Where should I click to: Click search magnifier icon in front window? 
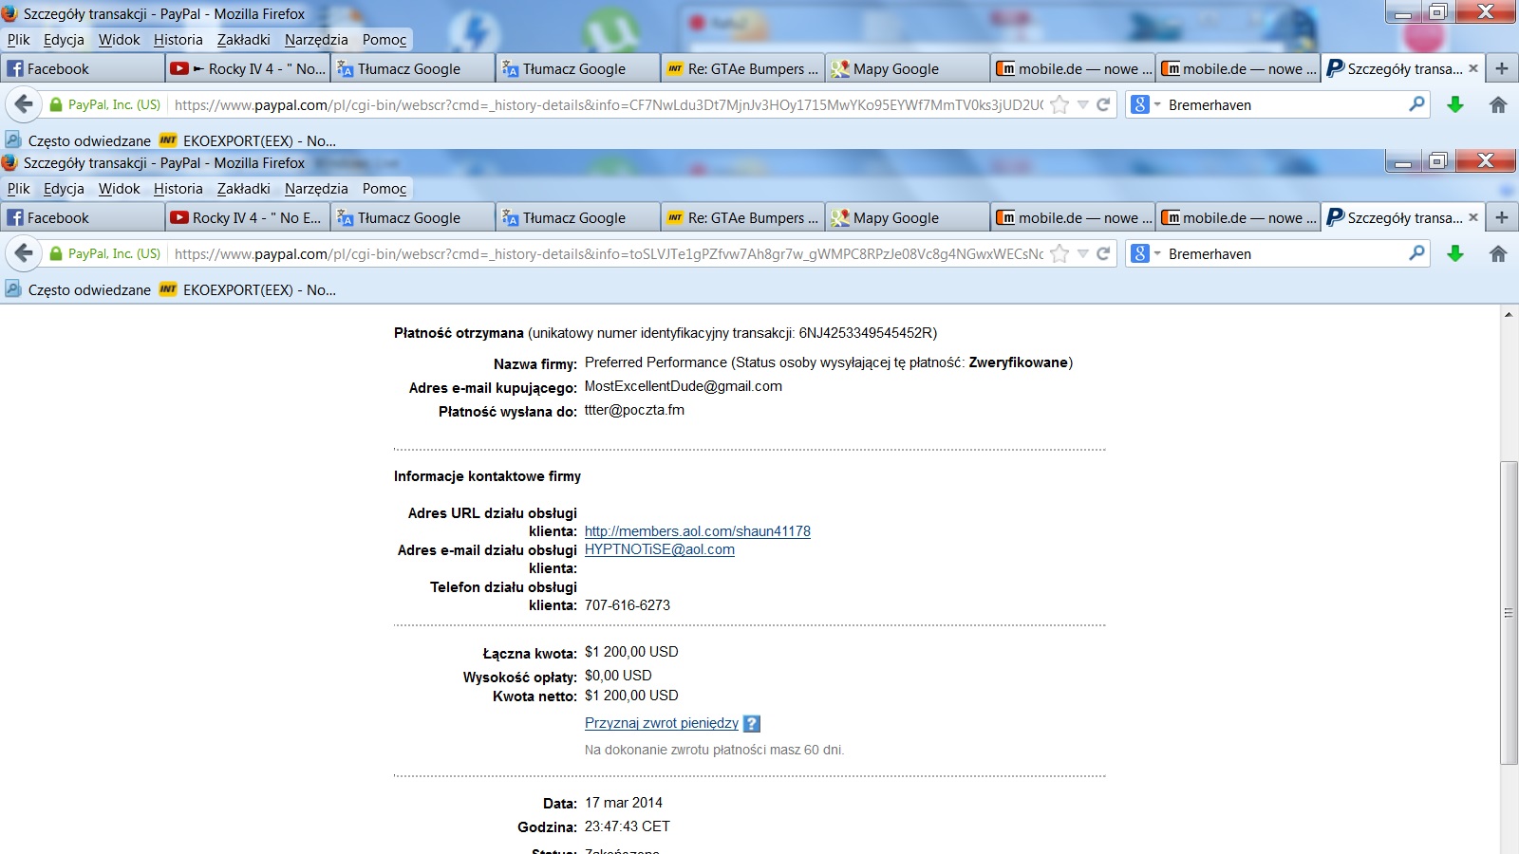click(x=1416, y=252)
